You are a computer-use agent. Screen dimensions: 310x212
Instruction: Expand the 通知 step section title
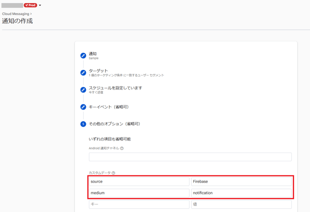click(x=92, y=54)
